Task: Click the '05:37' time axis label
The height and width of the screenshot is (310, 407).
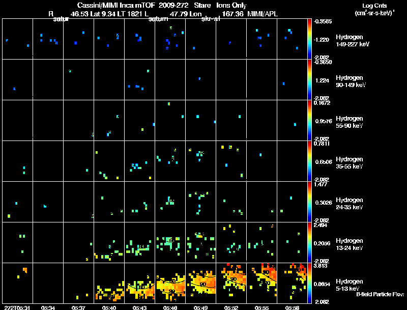Action: click(78, 307)
